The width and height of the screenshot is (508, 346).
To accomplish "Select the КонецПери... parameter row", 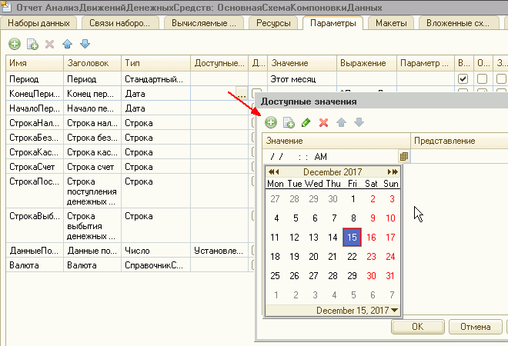I will coord(35,94).
